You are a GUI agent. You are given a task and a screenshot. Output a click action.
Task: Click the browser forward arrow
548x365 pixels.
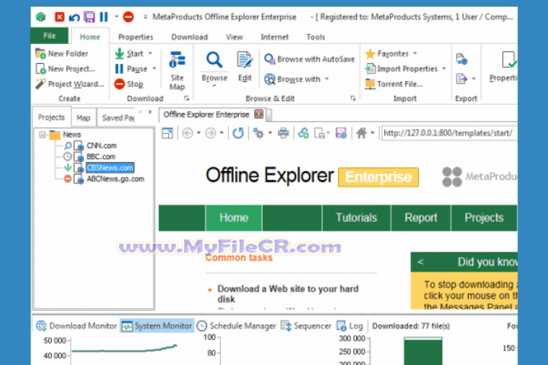point(210,133)
